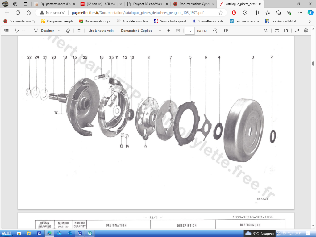Expand the favorites bar overflow chevron
The image size is (316, 237).
(310, 21)
